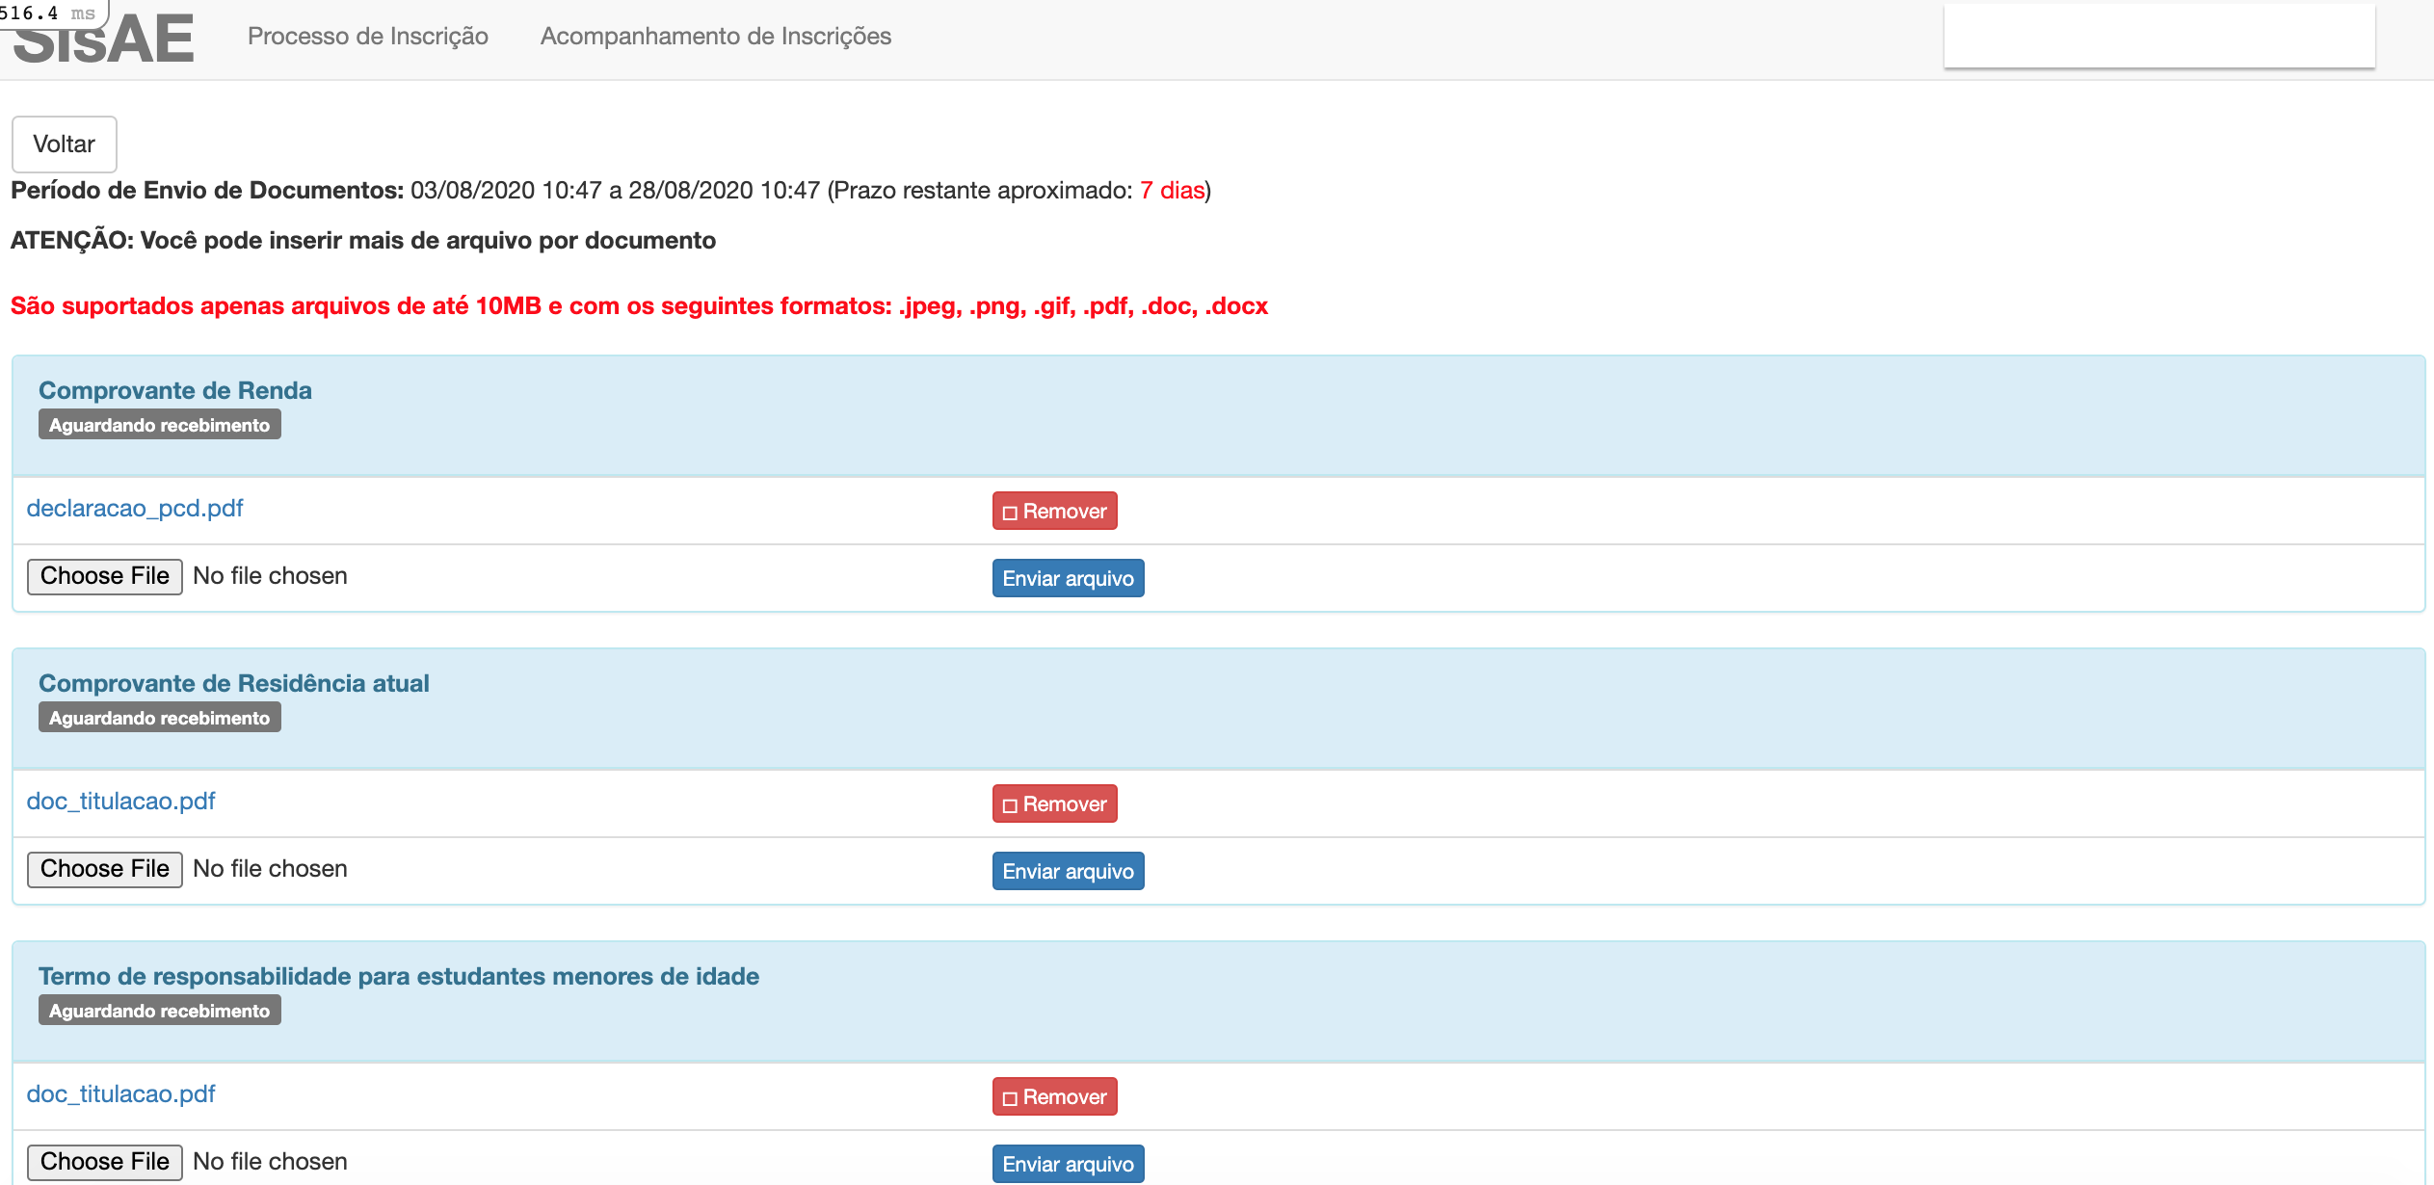Open doc_titulacao.pdf under Comprovante de Residência
Image resolution: width=2434 pixels, height=1185 pixels.
tap(121, 801)
